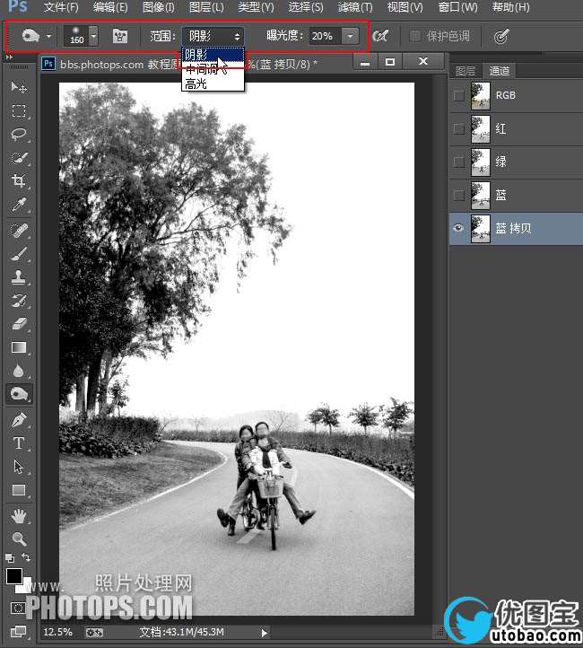Toggle tablet pressure size icon

pos(501,37)
